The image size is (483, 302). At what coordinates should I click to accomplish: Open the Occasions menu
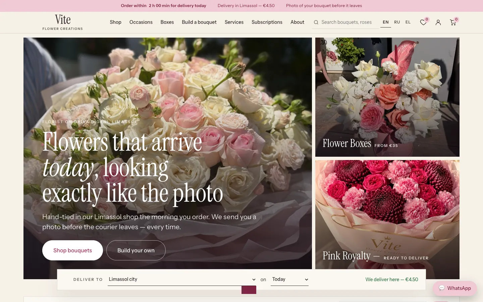(141, 22)
